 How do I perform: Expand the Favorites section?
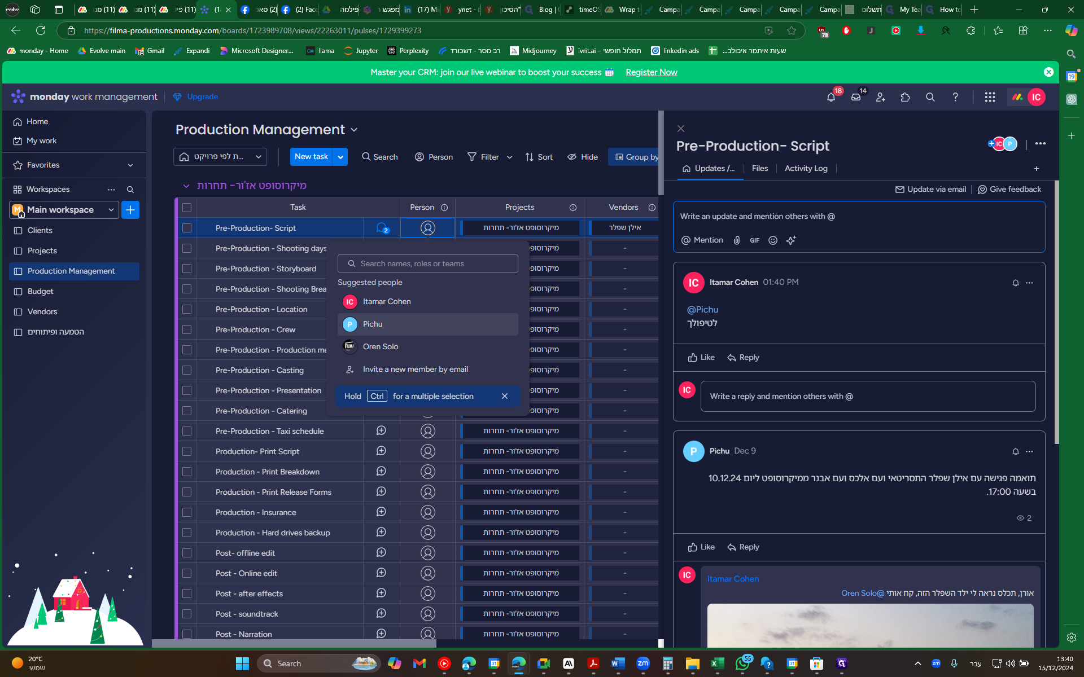(x=130, y=165)
